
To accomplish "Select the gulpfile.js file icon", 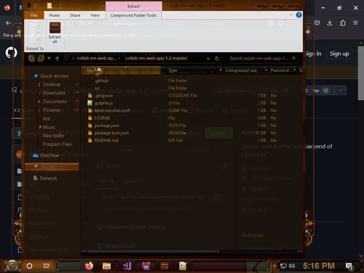I will click(x=90, y=103).
